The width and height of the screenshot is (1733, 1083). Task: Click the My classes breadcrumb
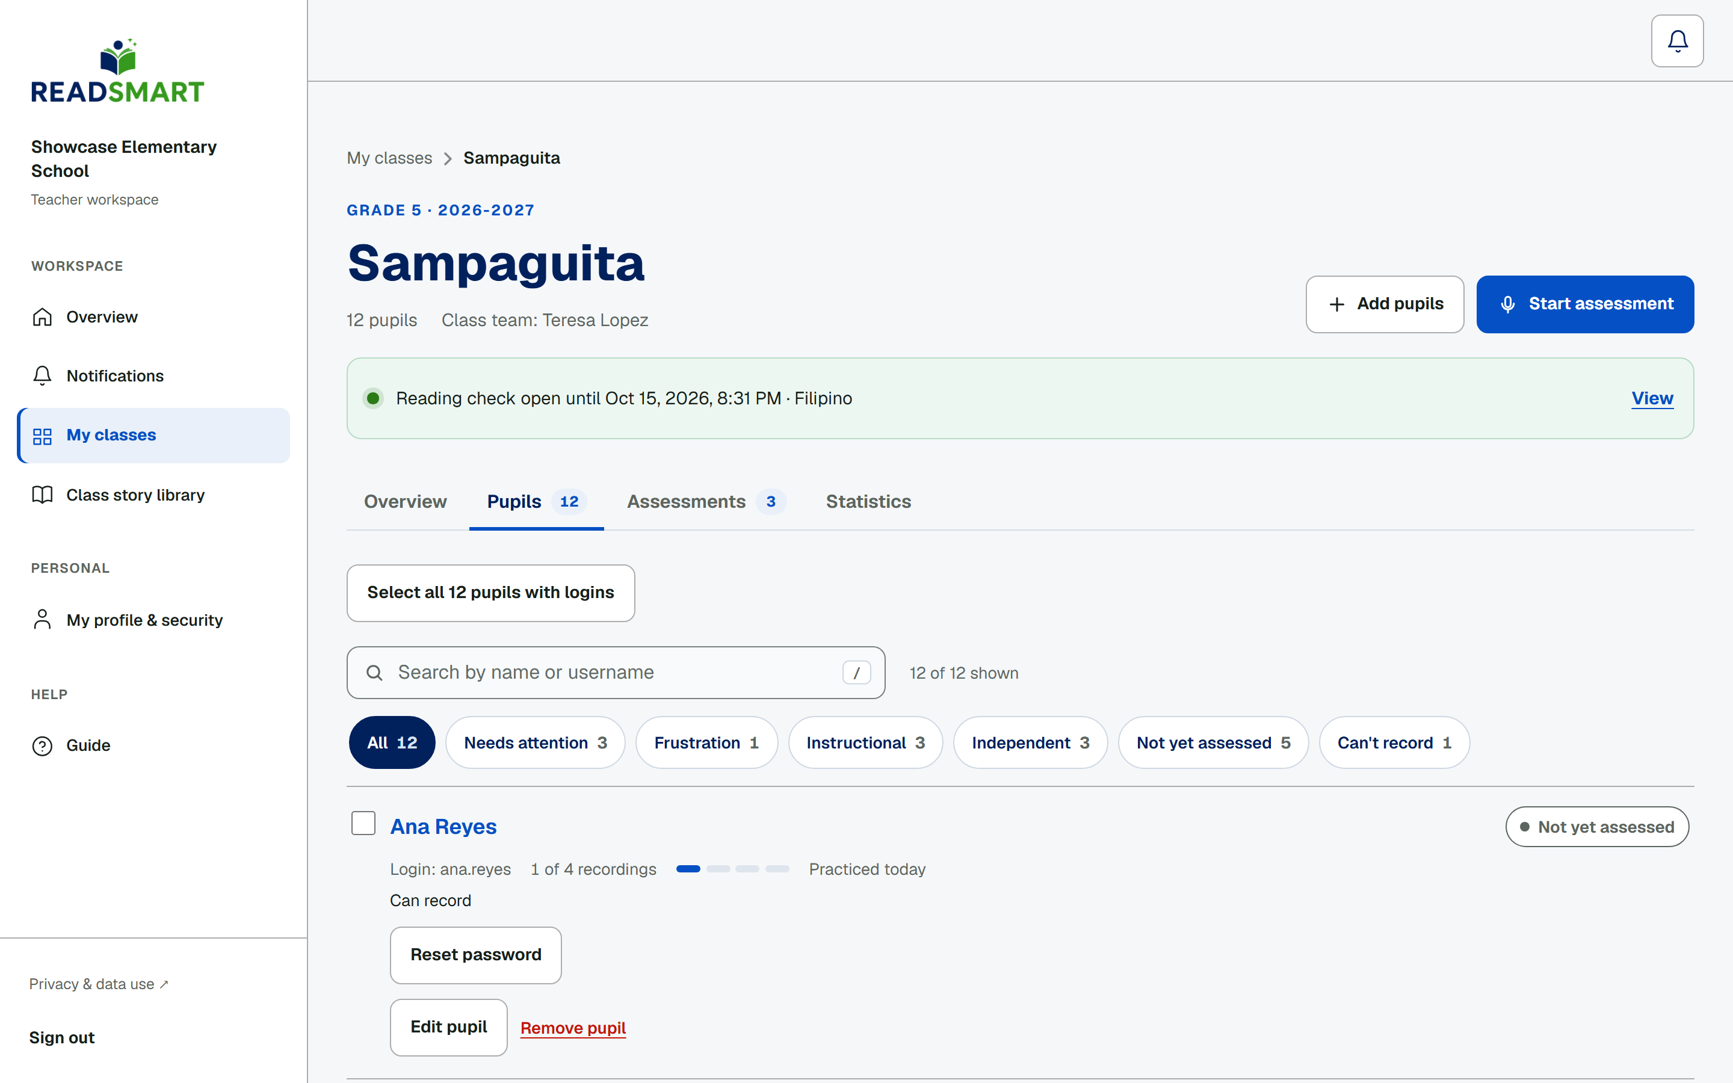click(x=389, y=158)
